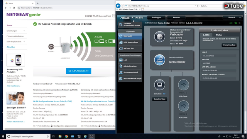The height and width of the screenshot is (139, 247).
Task: Expand Mehr Möglichkeiten in Netgear sidebar
Action: 24,41
